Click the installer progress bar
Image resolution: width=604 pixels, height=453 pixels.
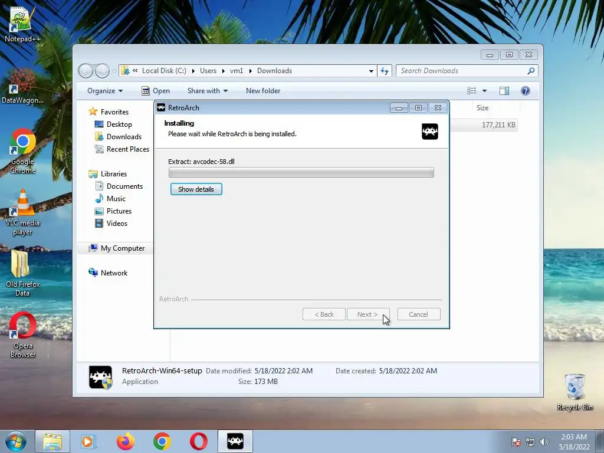coord(301,172)
